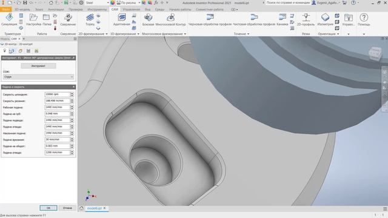Choose the Канавка groove turning tool
The height and width of the screenshot is (218, 388).
(x=283, y=20)
